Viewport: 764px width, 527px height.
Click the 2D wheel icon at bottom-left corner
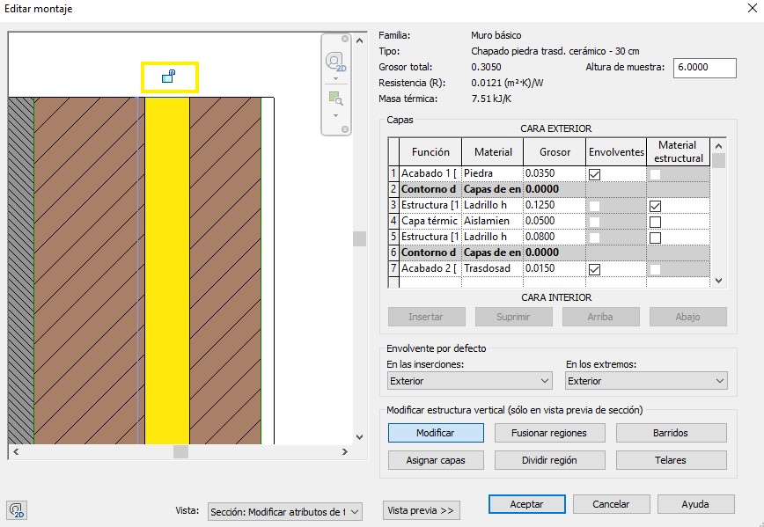(x=16, y=510)
